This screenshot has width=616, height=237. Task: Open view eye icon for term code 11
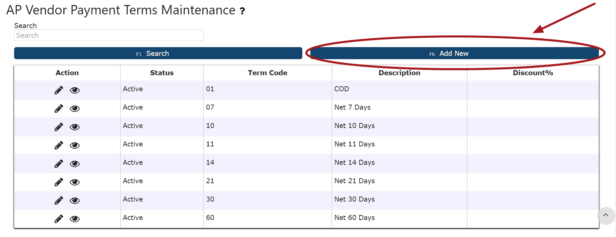tap(74, 145)
